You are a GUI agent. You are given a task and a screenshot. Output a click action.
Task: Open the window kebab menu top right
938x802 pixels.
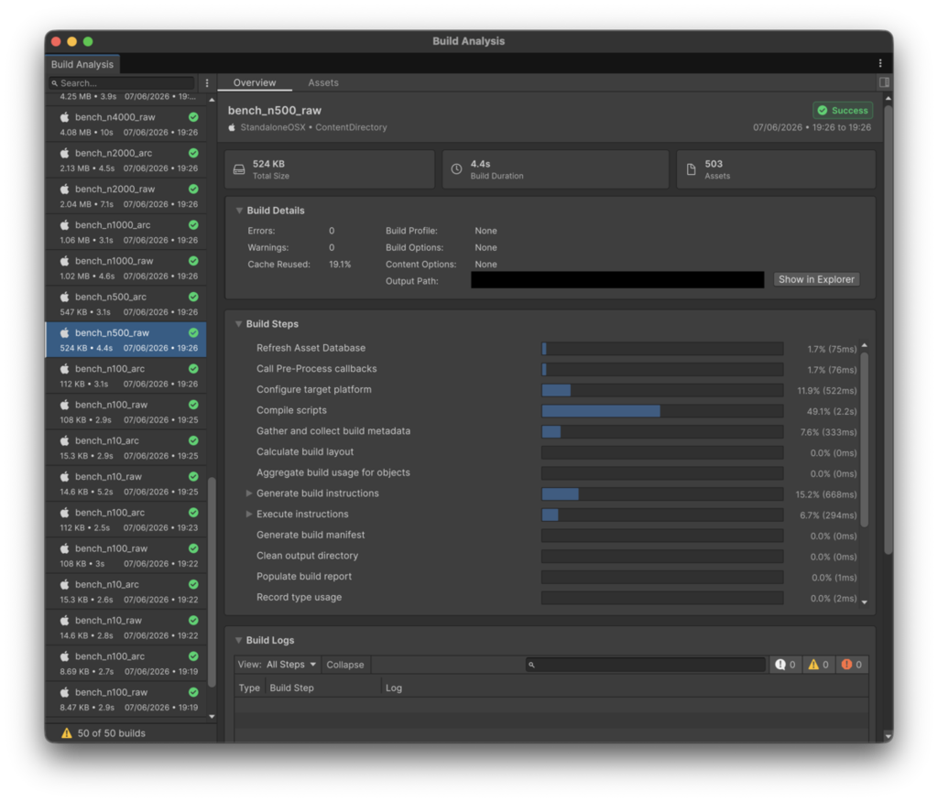[880, 63]
